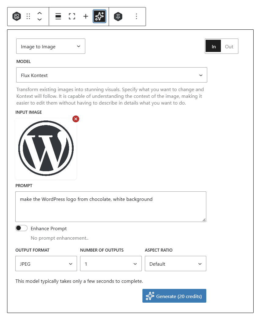Remove the input image with red X
This screenshot has width=261, height=321.
tap(76, 119)
